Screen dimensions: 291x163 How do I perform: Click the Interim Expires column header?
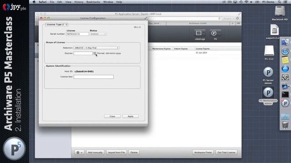coord(181,49)
